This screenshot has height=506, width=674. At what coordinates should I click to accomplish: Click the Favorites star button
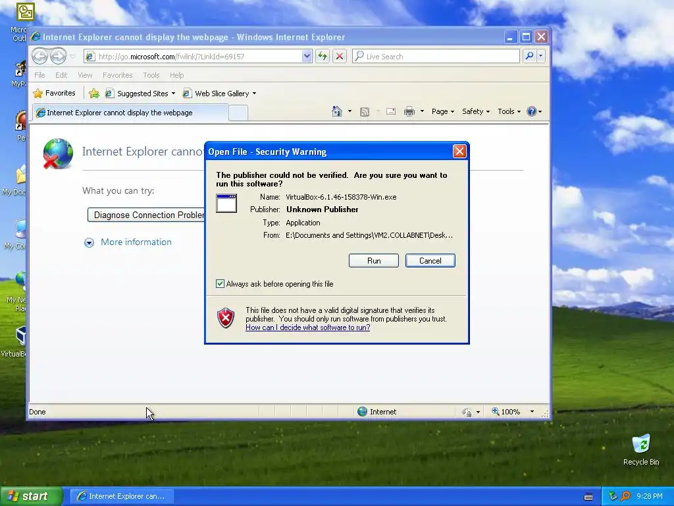click(54, 93)
